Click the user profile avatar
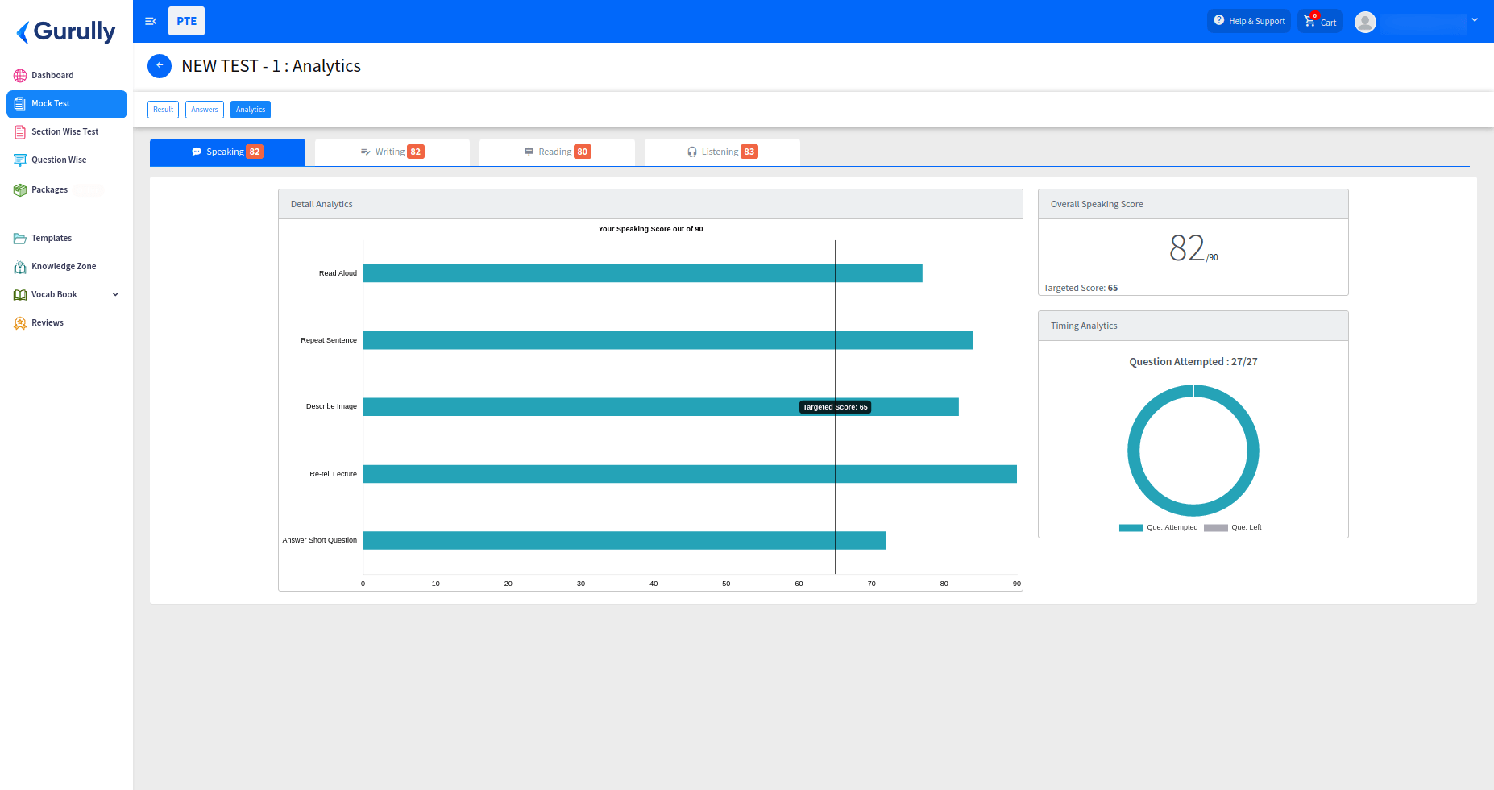This screenshot has width=1494, height=790. 1365,22
